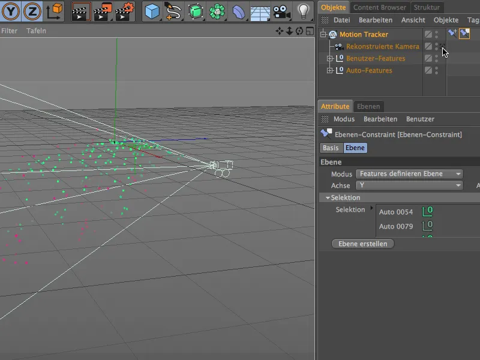
Task: Render the active view clapperboard icon
Action: (x=81, y=11)
